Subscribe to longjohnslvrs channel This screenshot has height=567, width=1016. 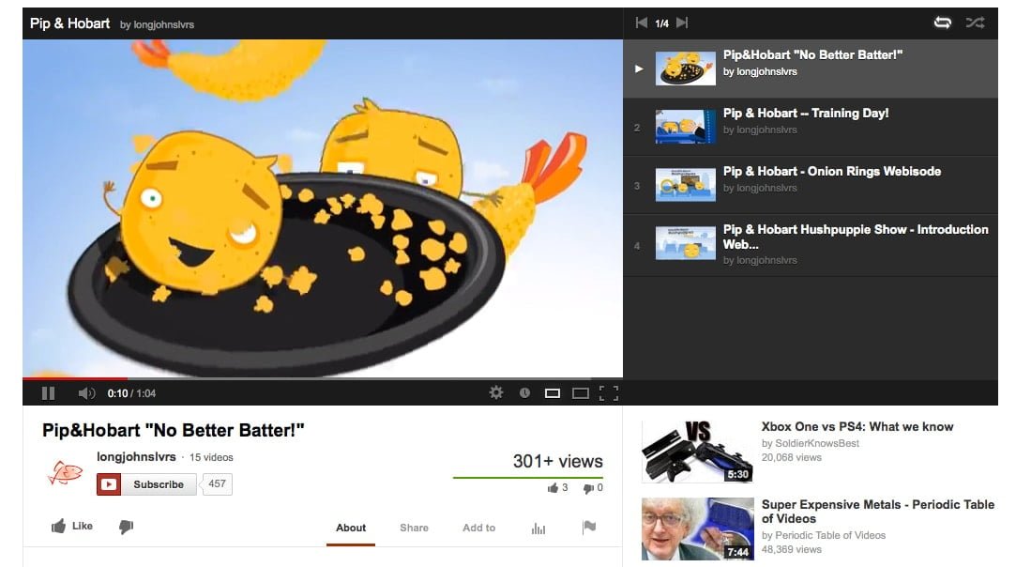click(146, 484)
